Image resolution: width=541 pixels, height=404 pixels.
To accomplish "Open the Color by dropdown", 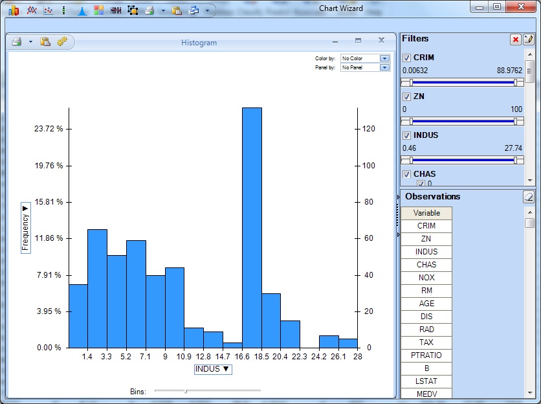I will [x=384, y=58].
